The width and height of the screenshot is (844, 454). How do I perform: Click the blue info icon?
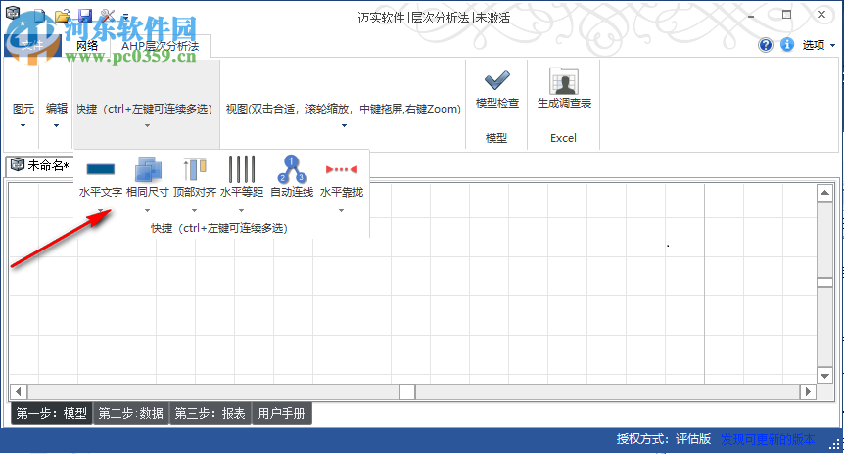click(787, 45)
